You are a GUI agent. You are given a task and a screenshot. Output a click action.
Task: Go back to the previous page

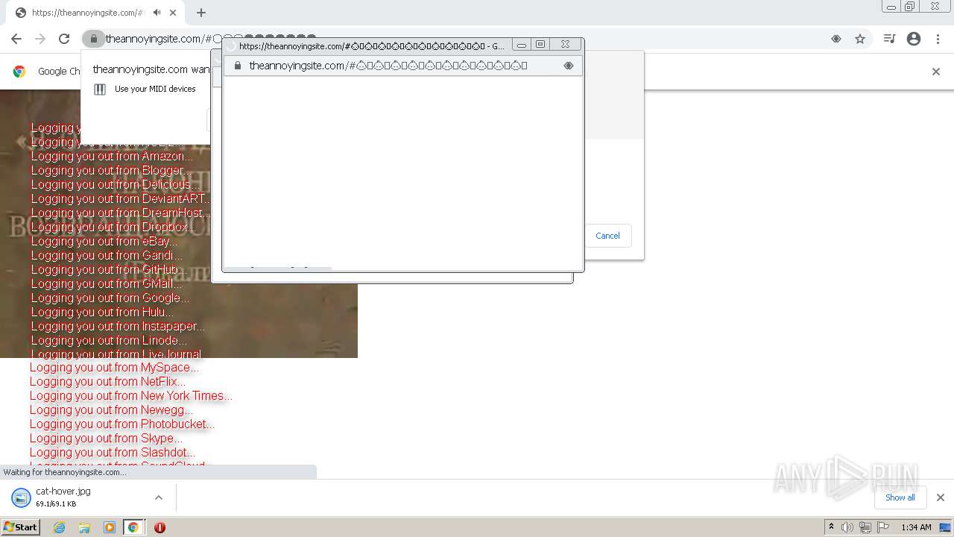pyautogui.click(x=16, y=39)
